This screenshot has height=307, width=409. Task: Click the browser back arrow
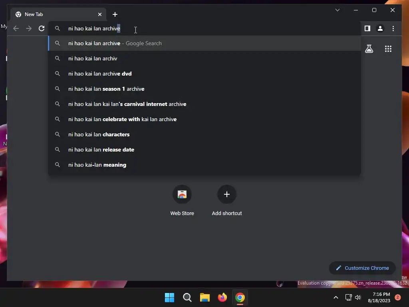tap(16, 28)
